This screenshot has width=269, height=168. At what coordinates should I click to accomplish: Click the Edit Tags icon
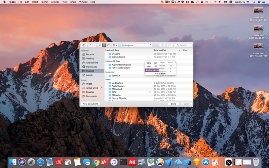170,45
